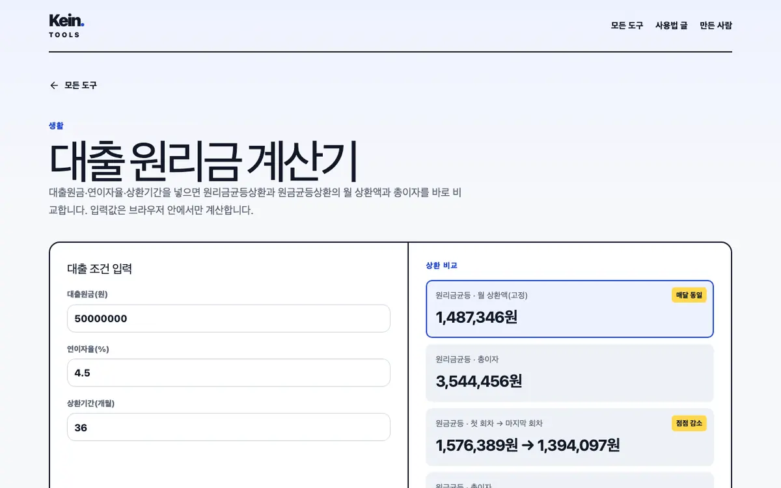Open the 만든 사람 page
This screenshot has width=781, height=488.
pyautogui.click(x=716, y=25)
